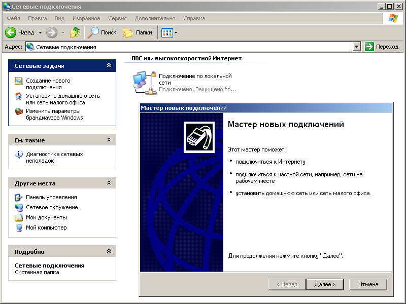Expand the address bar dropdown list
406x304 pixels.
[356, 47]
